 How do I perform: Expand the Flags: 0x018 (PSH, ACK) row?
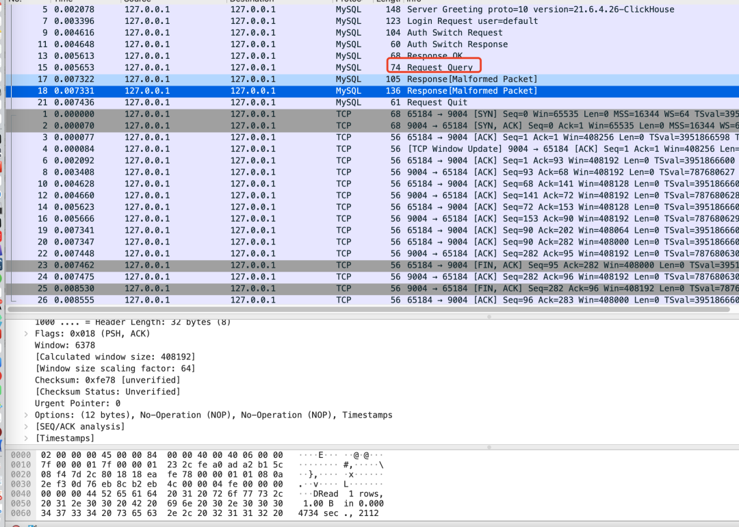(26, 333)
